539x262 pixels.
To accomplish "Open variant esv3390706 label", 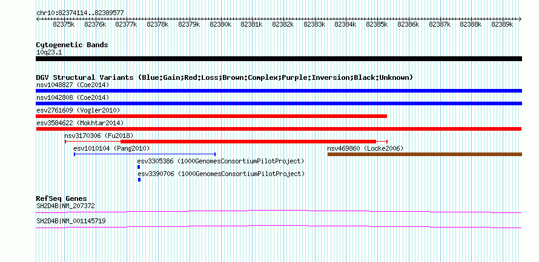I will click(222, 174).
